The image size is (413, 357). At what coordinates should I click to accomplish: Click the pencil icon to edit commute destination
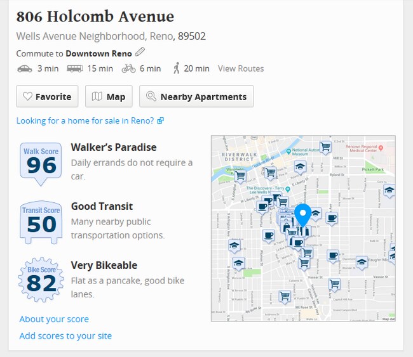point(140,53)
